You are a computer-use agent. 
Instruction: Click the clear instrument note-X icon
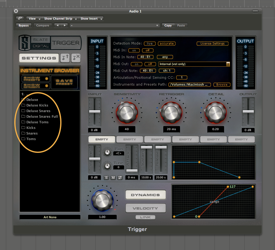pos(76,58)
